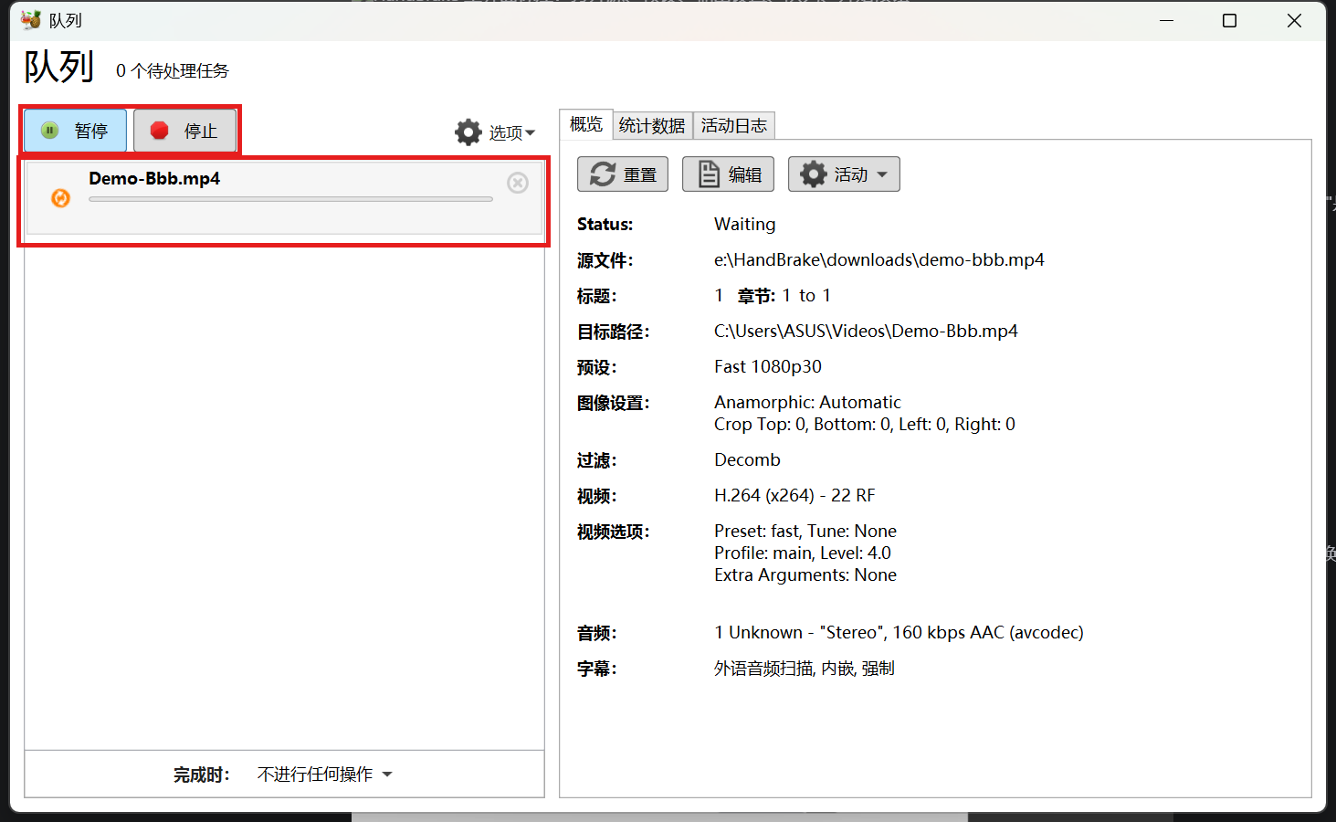
Task: Expand the 活动 actions dropdown
Action: [844, 174]
